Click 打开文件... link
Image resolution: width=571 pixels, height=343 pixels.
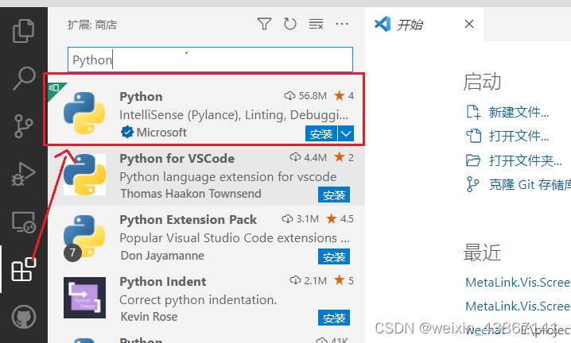tap(519, 136)
